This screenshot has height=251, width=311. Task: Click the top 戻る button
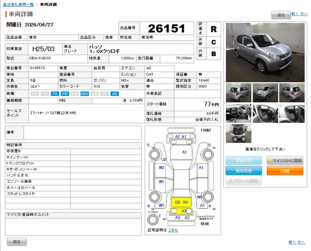[x=281, y=15]
